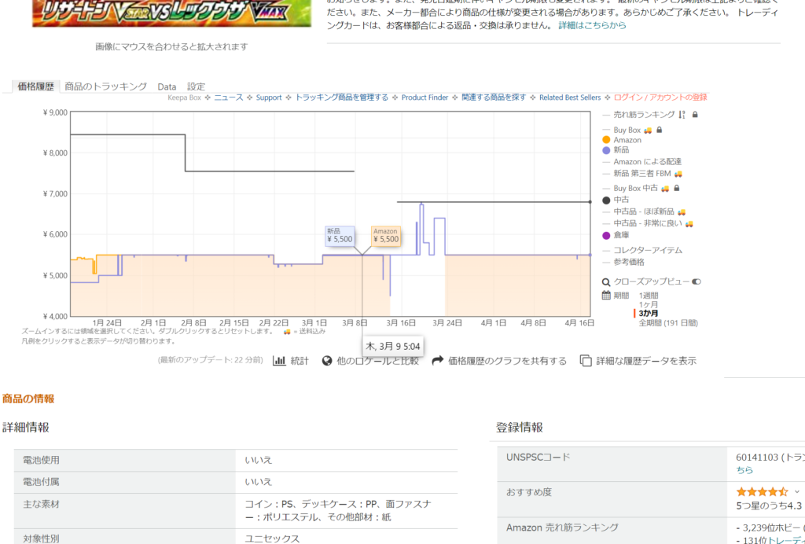Image resolution: width=805 pixels, height=544 pixels.
Task: Click the 最新のアップデート: 22 分前 text
Action: pos(211,360)
